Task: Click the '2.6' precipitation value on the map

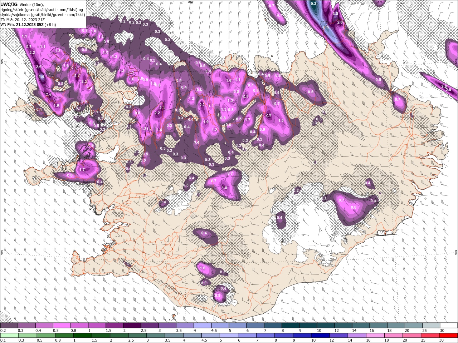Action: click(39, 67)
